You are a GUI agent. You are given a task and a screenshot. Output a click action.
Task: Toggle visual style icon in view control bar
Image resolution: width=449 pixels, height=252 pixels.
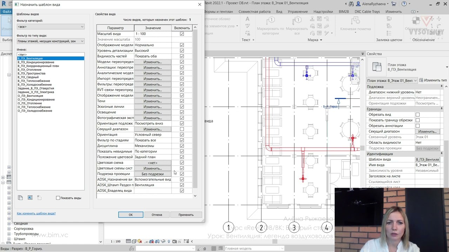[134, 241]
